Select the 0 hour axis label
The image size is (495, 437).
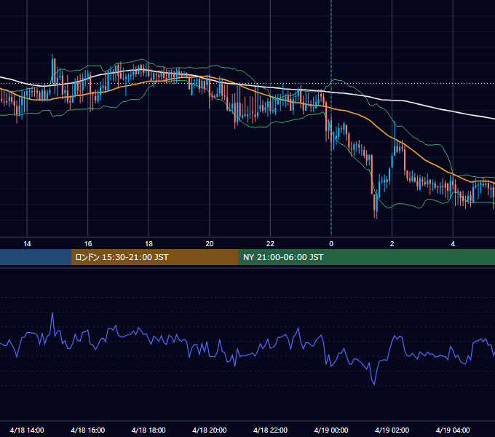pyautogui.click(x=331, y=244)
